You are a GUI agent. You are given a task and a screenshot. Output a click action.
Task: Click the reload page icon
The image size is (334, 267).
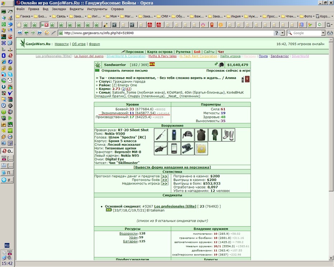[47, 33]
